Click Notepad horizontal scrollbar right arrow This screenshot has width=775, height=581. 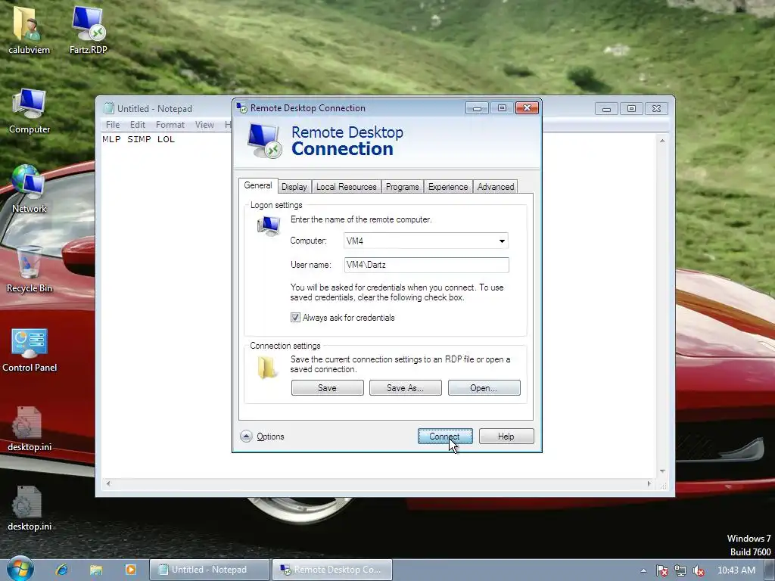(649, 483)
